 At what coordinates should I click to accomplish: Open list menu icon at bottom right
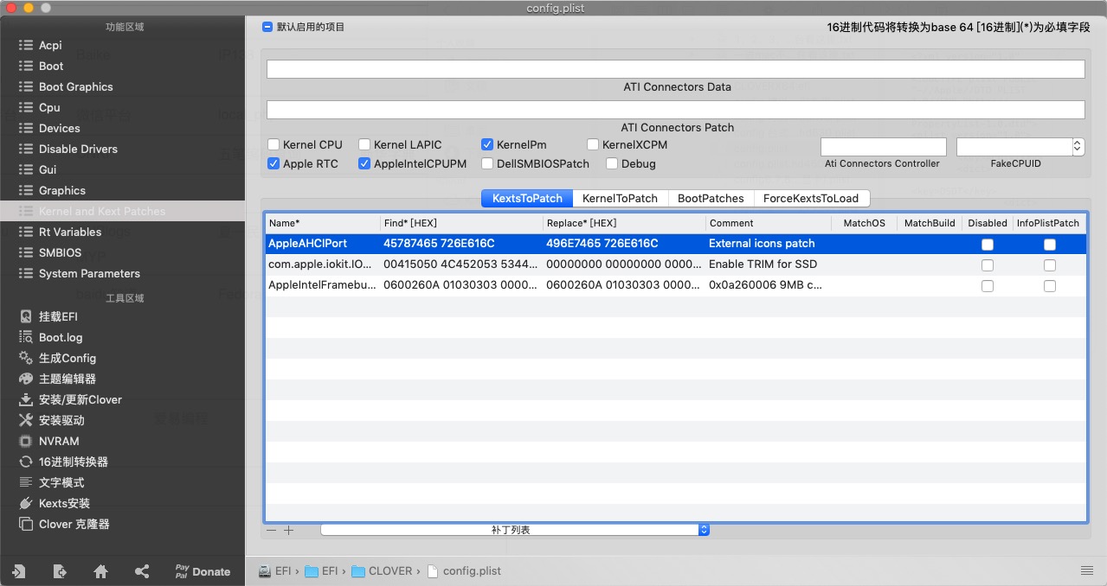(x=1087, y=571)
